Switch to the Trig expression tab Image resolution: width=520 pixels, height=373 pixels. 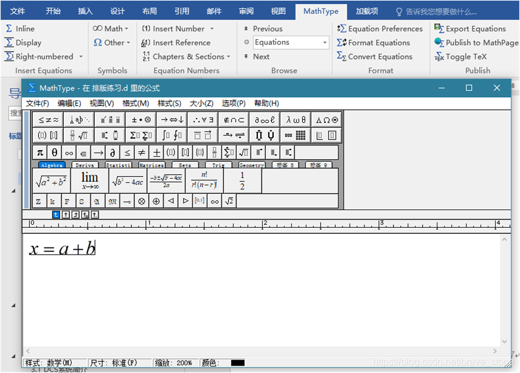pyautogui.click(x=218, y=165)
